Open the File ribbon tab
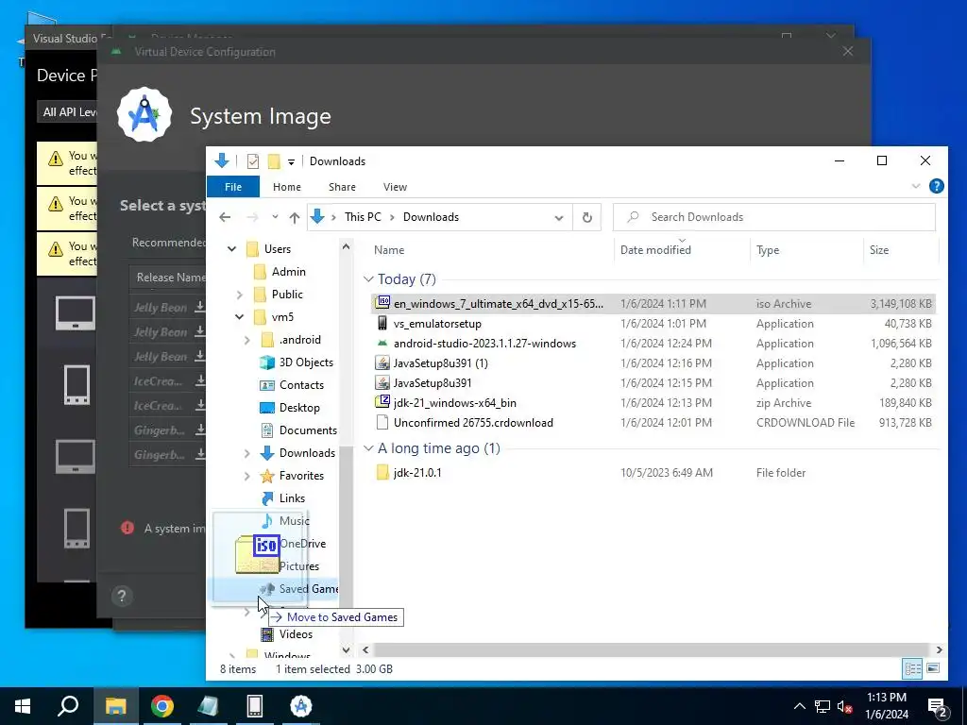This screenshot has height=725, width=967. pos(233,187)
